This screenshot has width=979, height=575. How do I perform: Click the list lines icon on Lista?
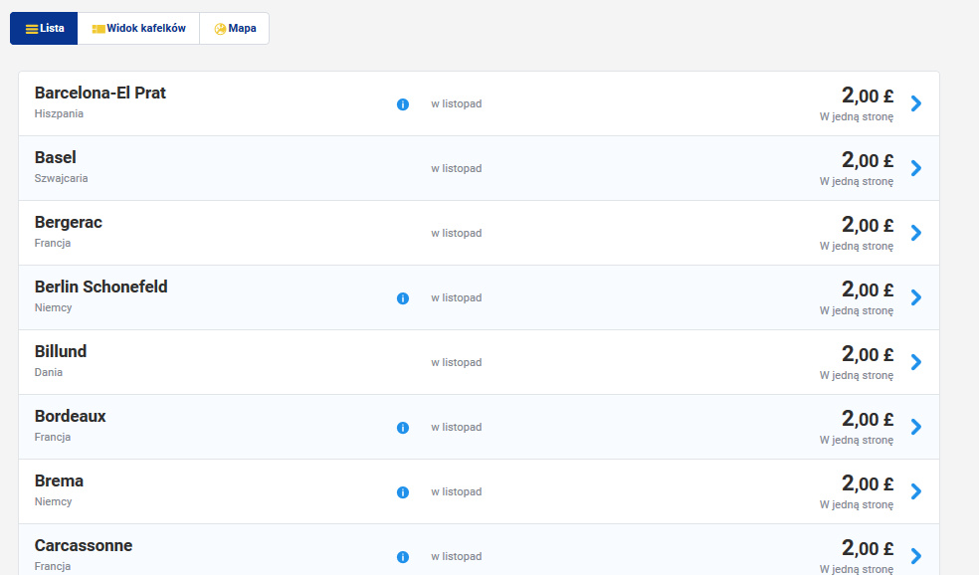tap(32, 29)
